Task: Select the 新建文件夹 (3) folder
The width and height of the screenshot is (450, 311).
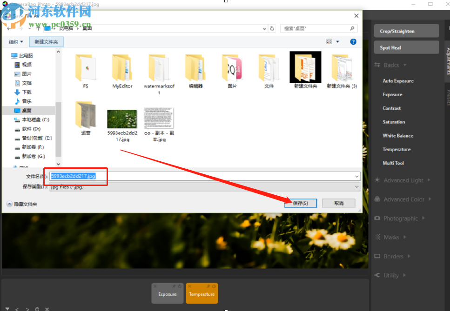Action: pyautogui.click(x=342, y=71)
